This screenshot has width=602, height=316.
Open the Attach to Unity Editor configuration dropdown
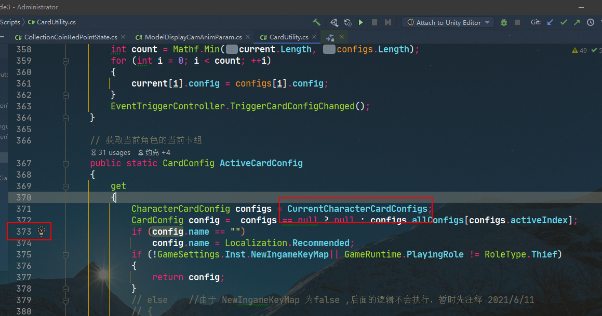point(448,23)
